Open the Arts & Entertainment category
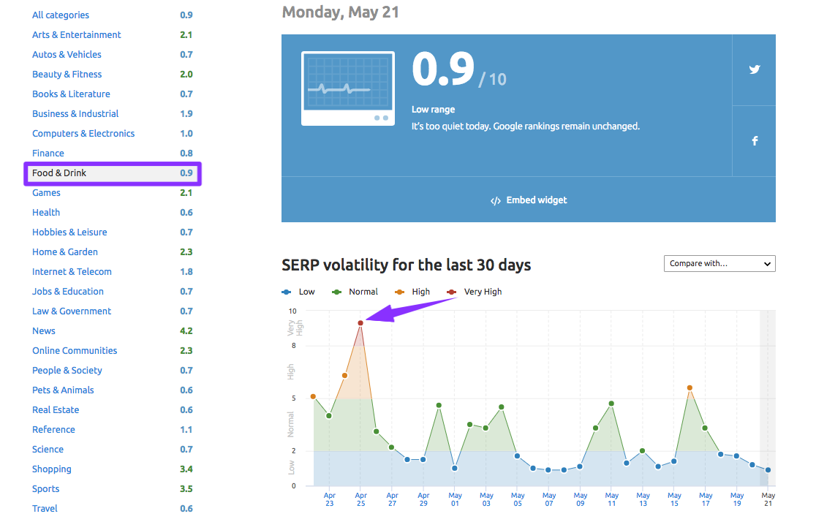The width and height of the screenshot is (816, 522). [77, 35]
